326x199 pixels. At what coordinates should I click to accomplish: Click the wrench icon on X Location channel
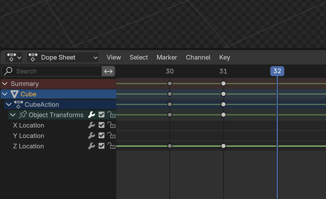click(91, 125)
